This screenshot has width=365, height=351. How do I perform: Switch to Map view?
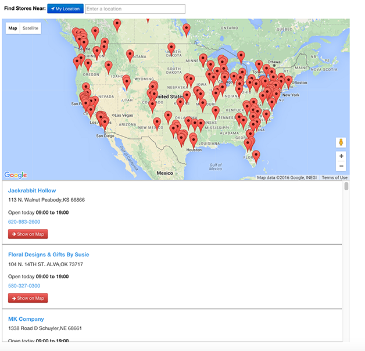point(13,28)
